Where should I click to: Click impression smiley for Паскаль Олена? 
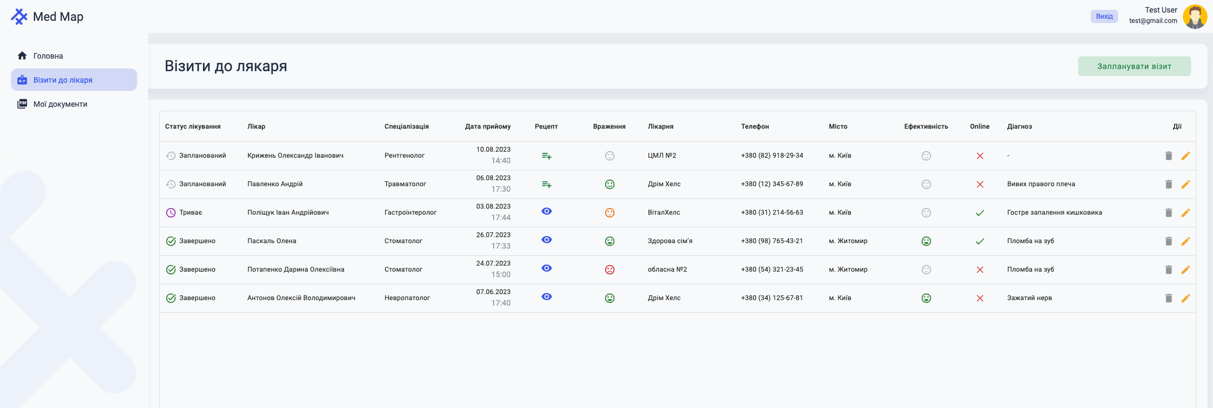(x=610, y=241)
